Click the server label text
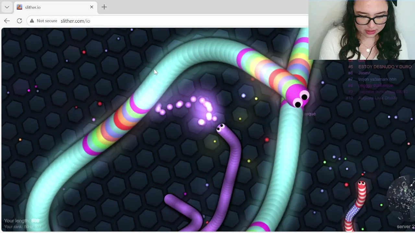 click(406, 227)
